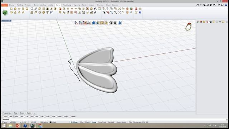Click the axis-lines icon in viewport toolbar
The image size is (229, 129).
click(76, 23)
